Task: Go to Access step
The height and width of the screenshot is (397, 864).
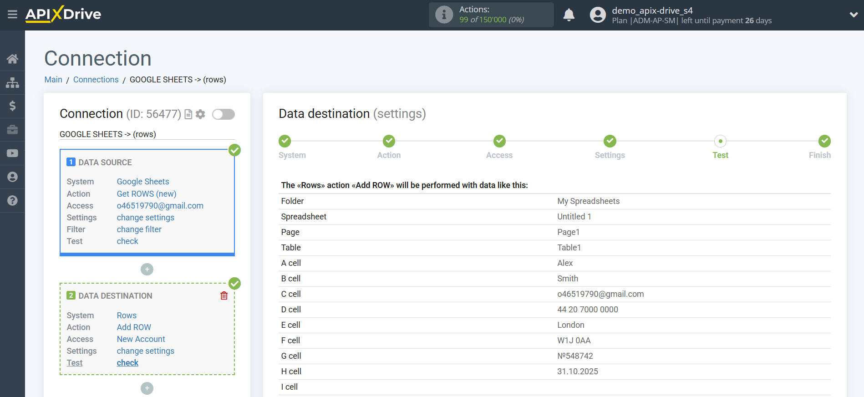Action: (499, 141)
